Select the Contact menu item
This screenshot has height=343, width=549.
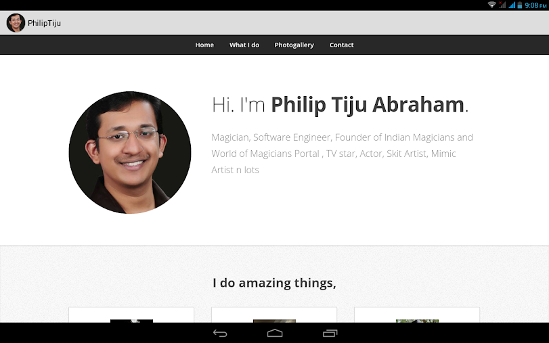point(341,45)
